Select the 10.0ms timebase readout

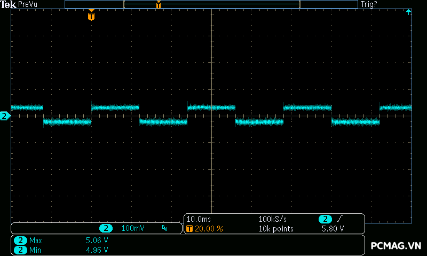point(197,219)
